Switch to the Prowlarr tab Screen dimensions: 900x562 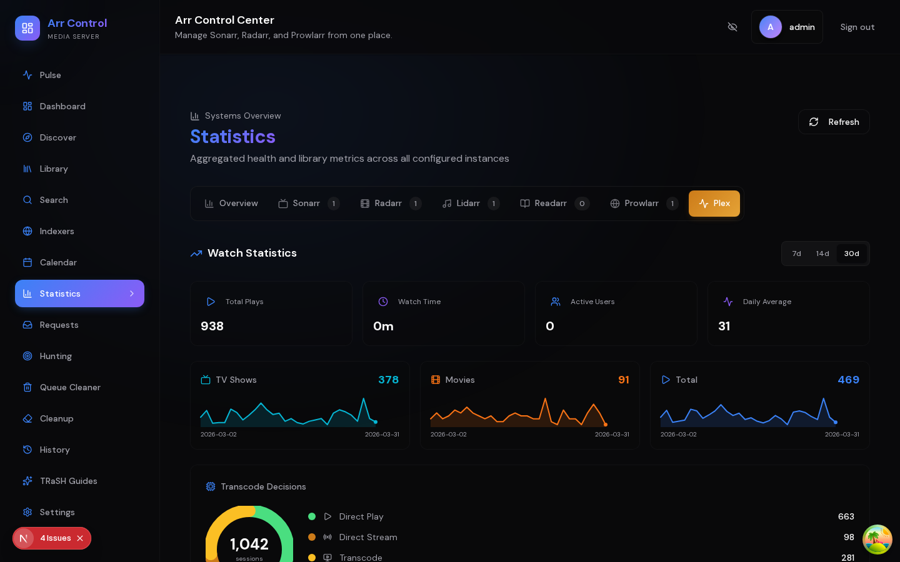point(644,204)
